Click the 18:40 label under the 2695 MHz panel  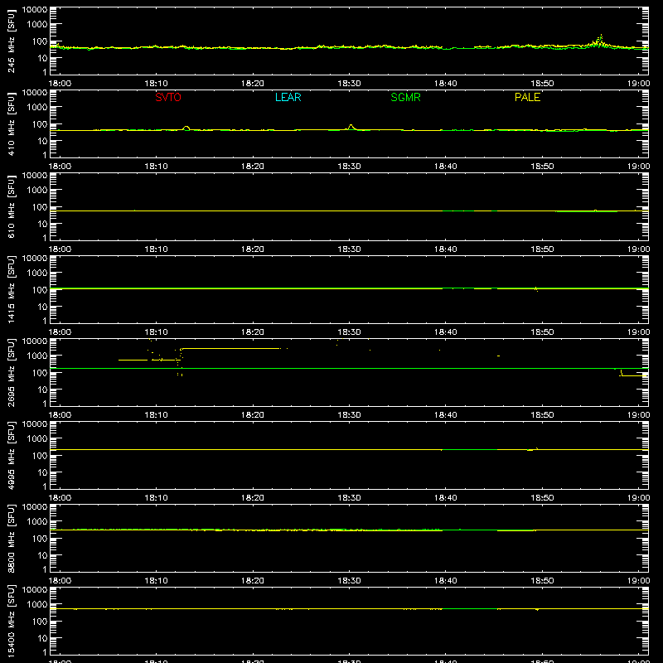pos(446,415)
